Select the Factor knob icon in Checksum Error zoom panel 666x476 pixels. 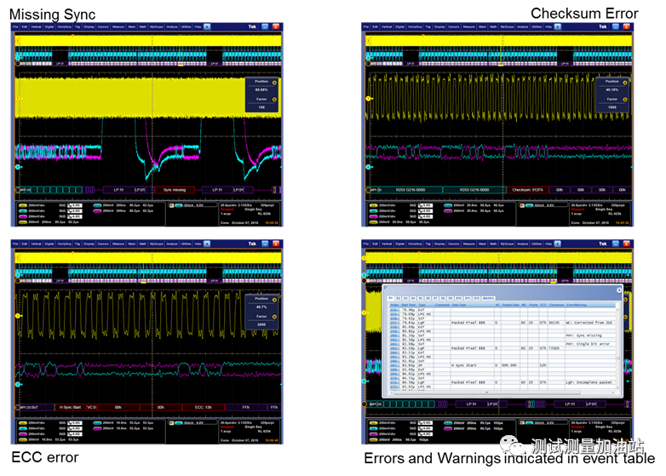[x=625, y=100]
